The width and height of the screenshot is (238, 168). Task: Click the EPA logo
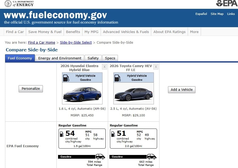227,3
